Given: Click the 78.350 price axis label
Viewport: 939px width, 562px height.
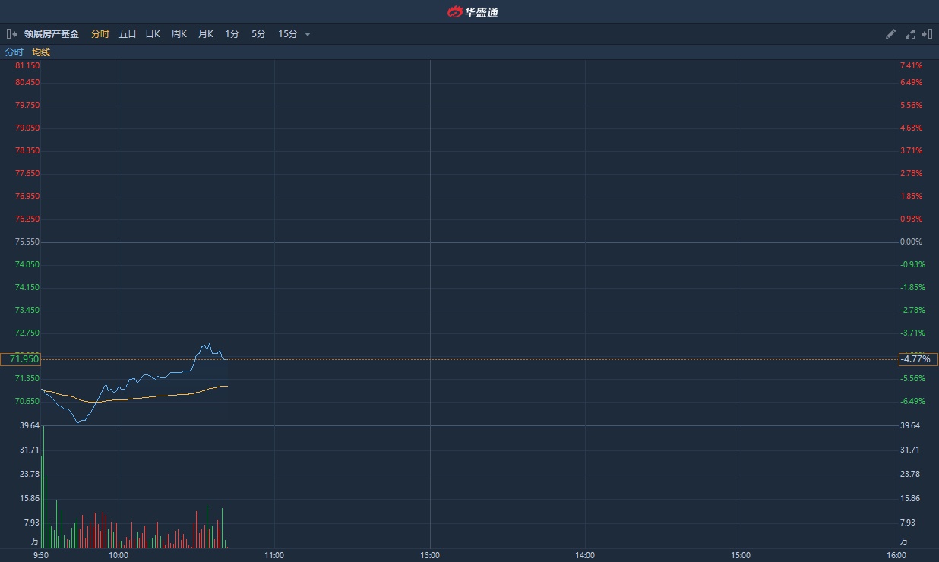Looking at the screenshot, I should 27,150.
